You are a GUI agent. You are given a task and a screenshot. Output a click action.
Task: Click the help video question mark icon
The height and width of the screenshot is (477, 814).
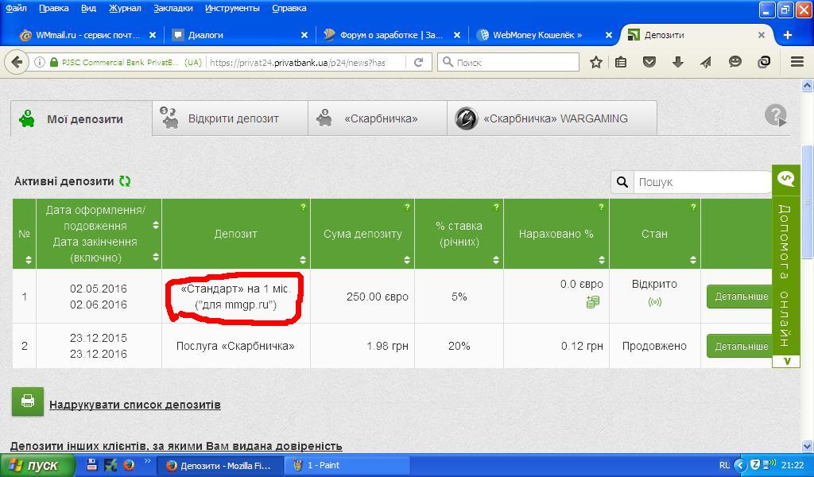pos(776,116)
